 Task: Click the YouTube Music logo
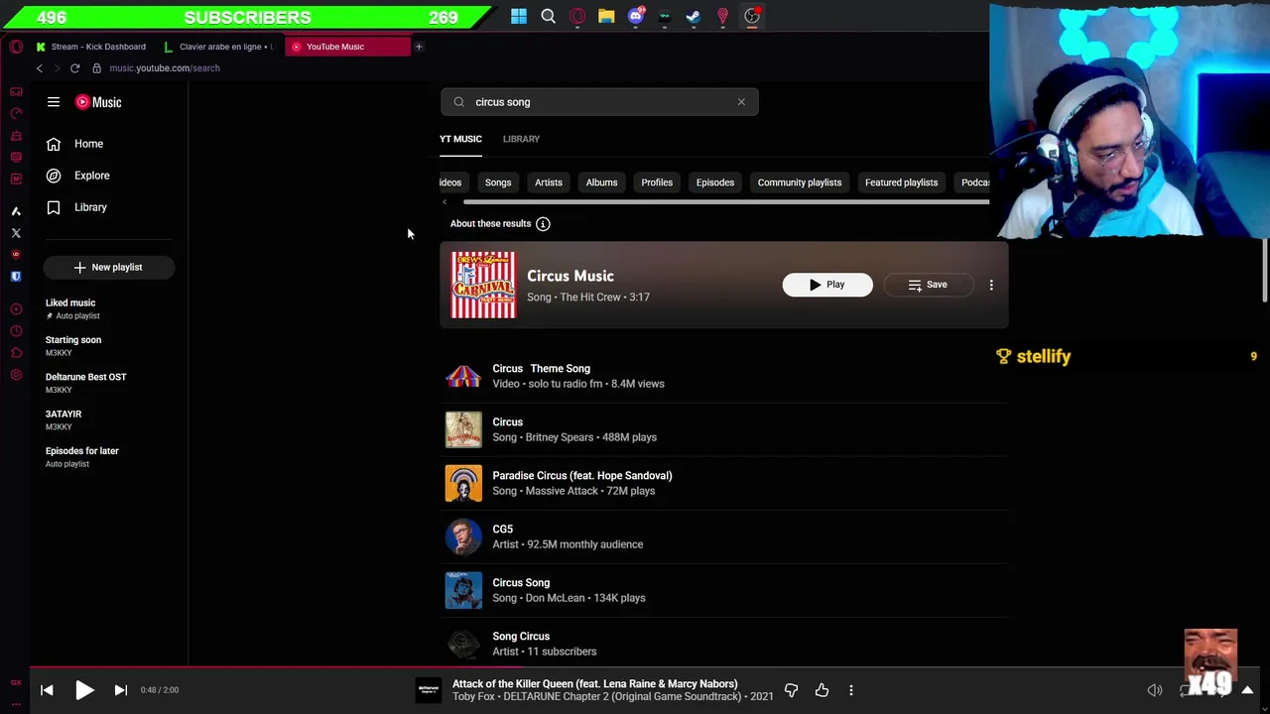(x=98, y=102)
